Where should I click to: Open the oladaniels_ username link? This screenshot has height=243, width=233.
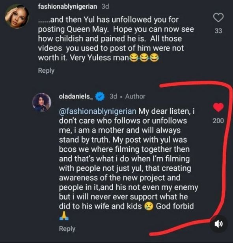76,96
